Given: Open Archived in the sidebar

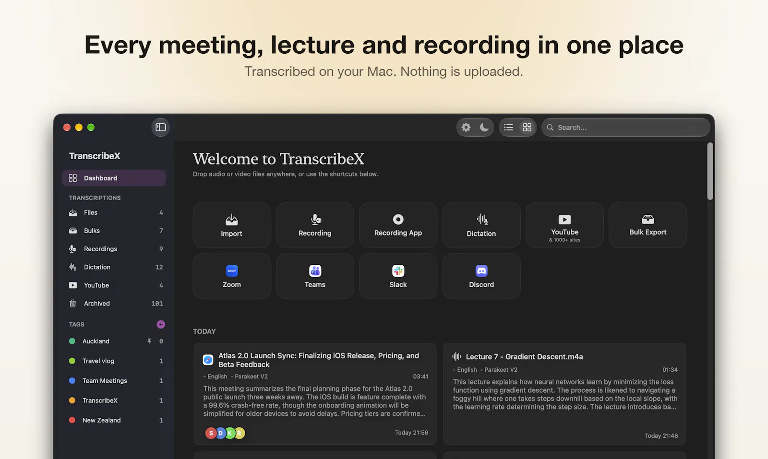Looking at the screenshot, I should point(114,304).
